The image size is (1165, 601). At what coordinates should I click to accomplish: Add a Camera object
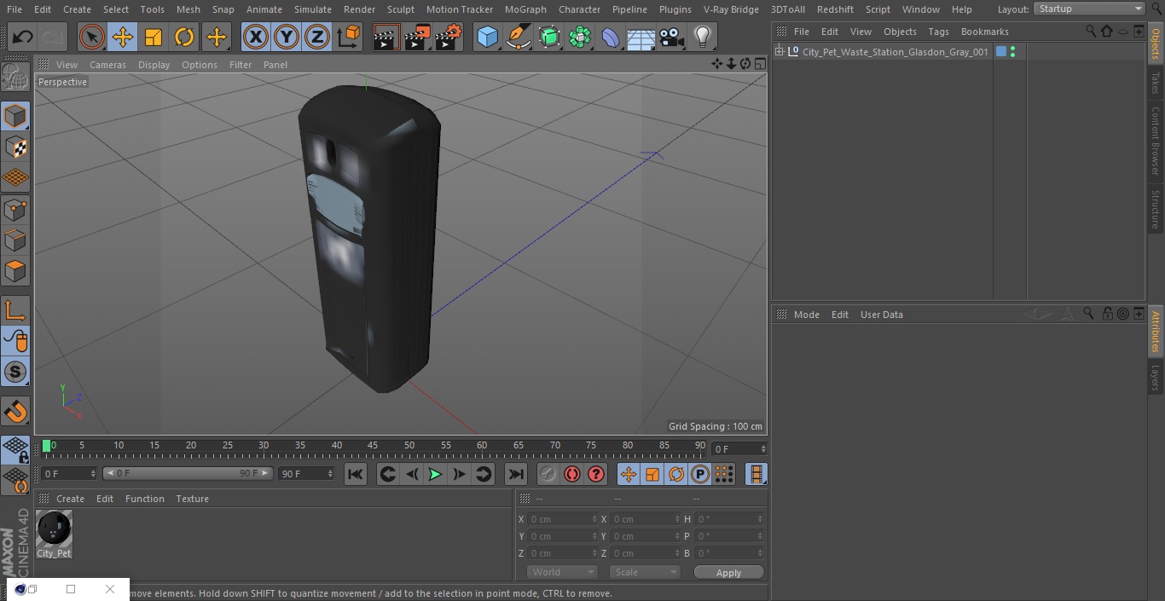[672, 37]
